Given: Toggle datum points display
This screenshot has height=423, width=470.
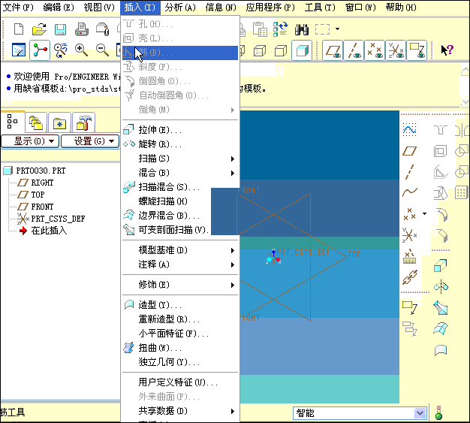Looking at the screenshot, I should coord(375,50).
